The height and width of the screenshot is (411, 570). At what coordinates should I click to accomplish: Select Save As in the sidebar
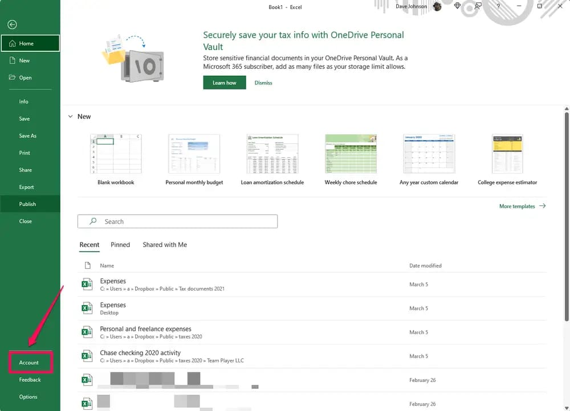[28, 136]
